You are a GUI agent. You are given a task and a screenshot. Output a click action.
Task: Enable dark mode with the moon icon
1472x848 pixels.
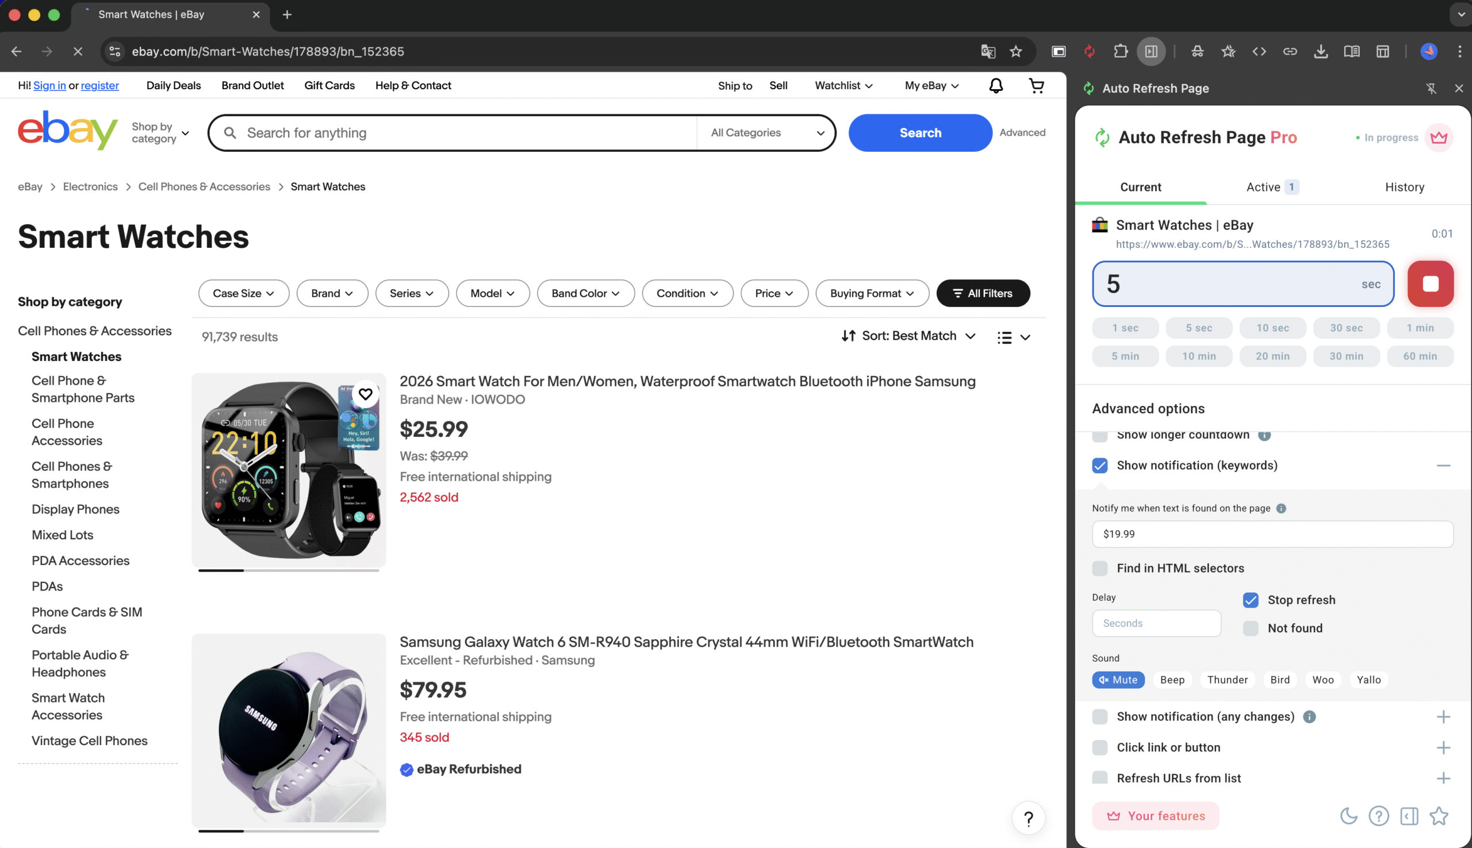[x=1349, y=816]
